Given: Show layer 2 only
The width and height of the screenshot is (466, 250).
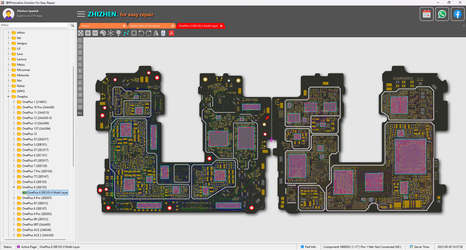Looking at the screenshot, I should 80,46.
